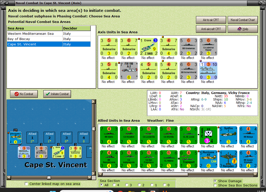Select the Hampden bomber unit
The image size is (266, 192).
(228, 159)
